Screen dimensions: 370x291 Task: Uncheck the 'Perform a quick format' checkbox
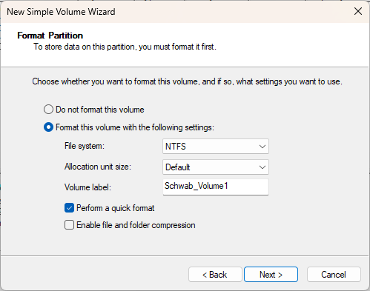(69, 208)
